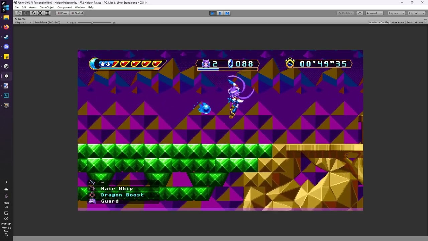Open the Display 1 dropdown
Screen dimensions: 428x241
pos(23,22)
